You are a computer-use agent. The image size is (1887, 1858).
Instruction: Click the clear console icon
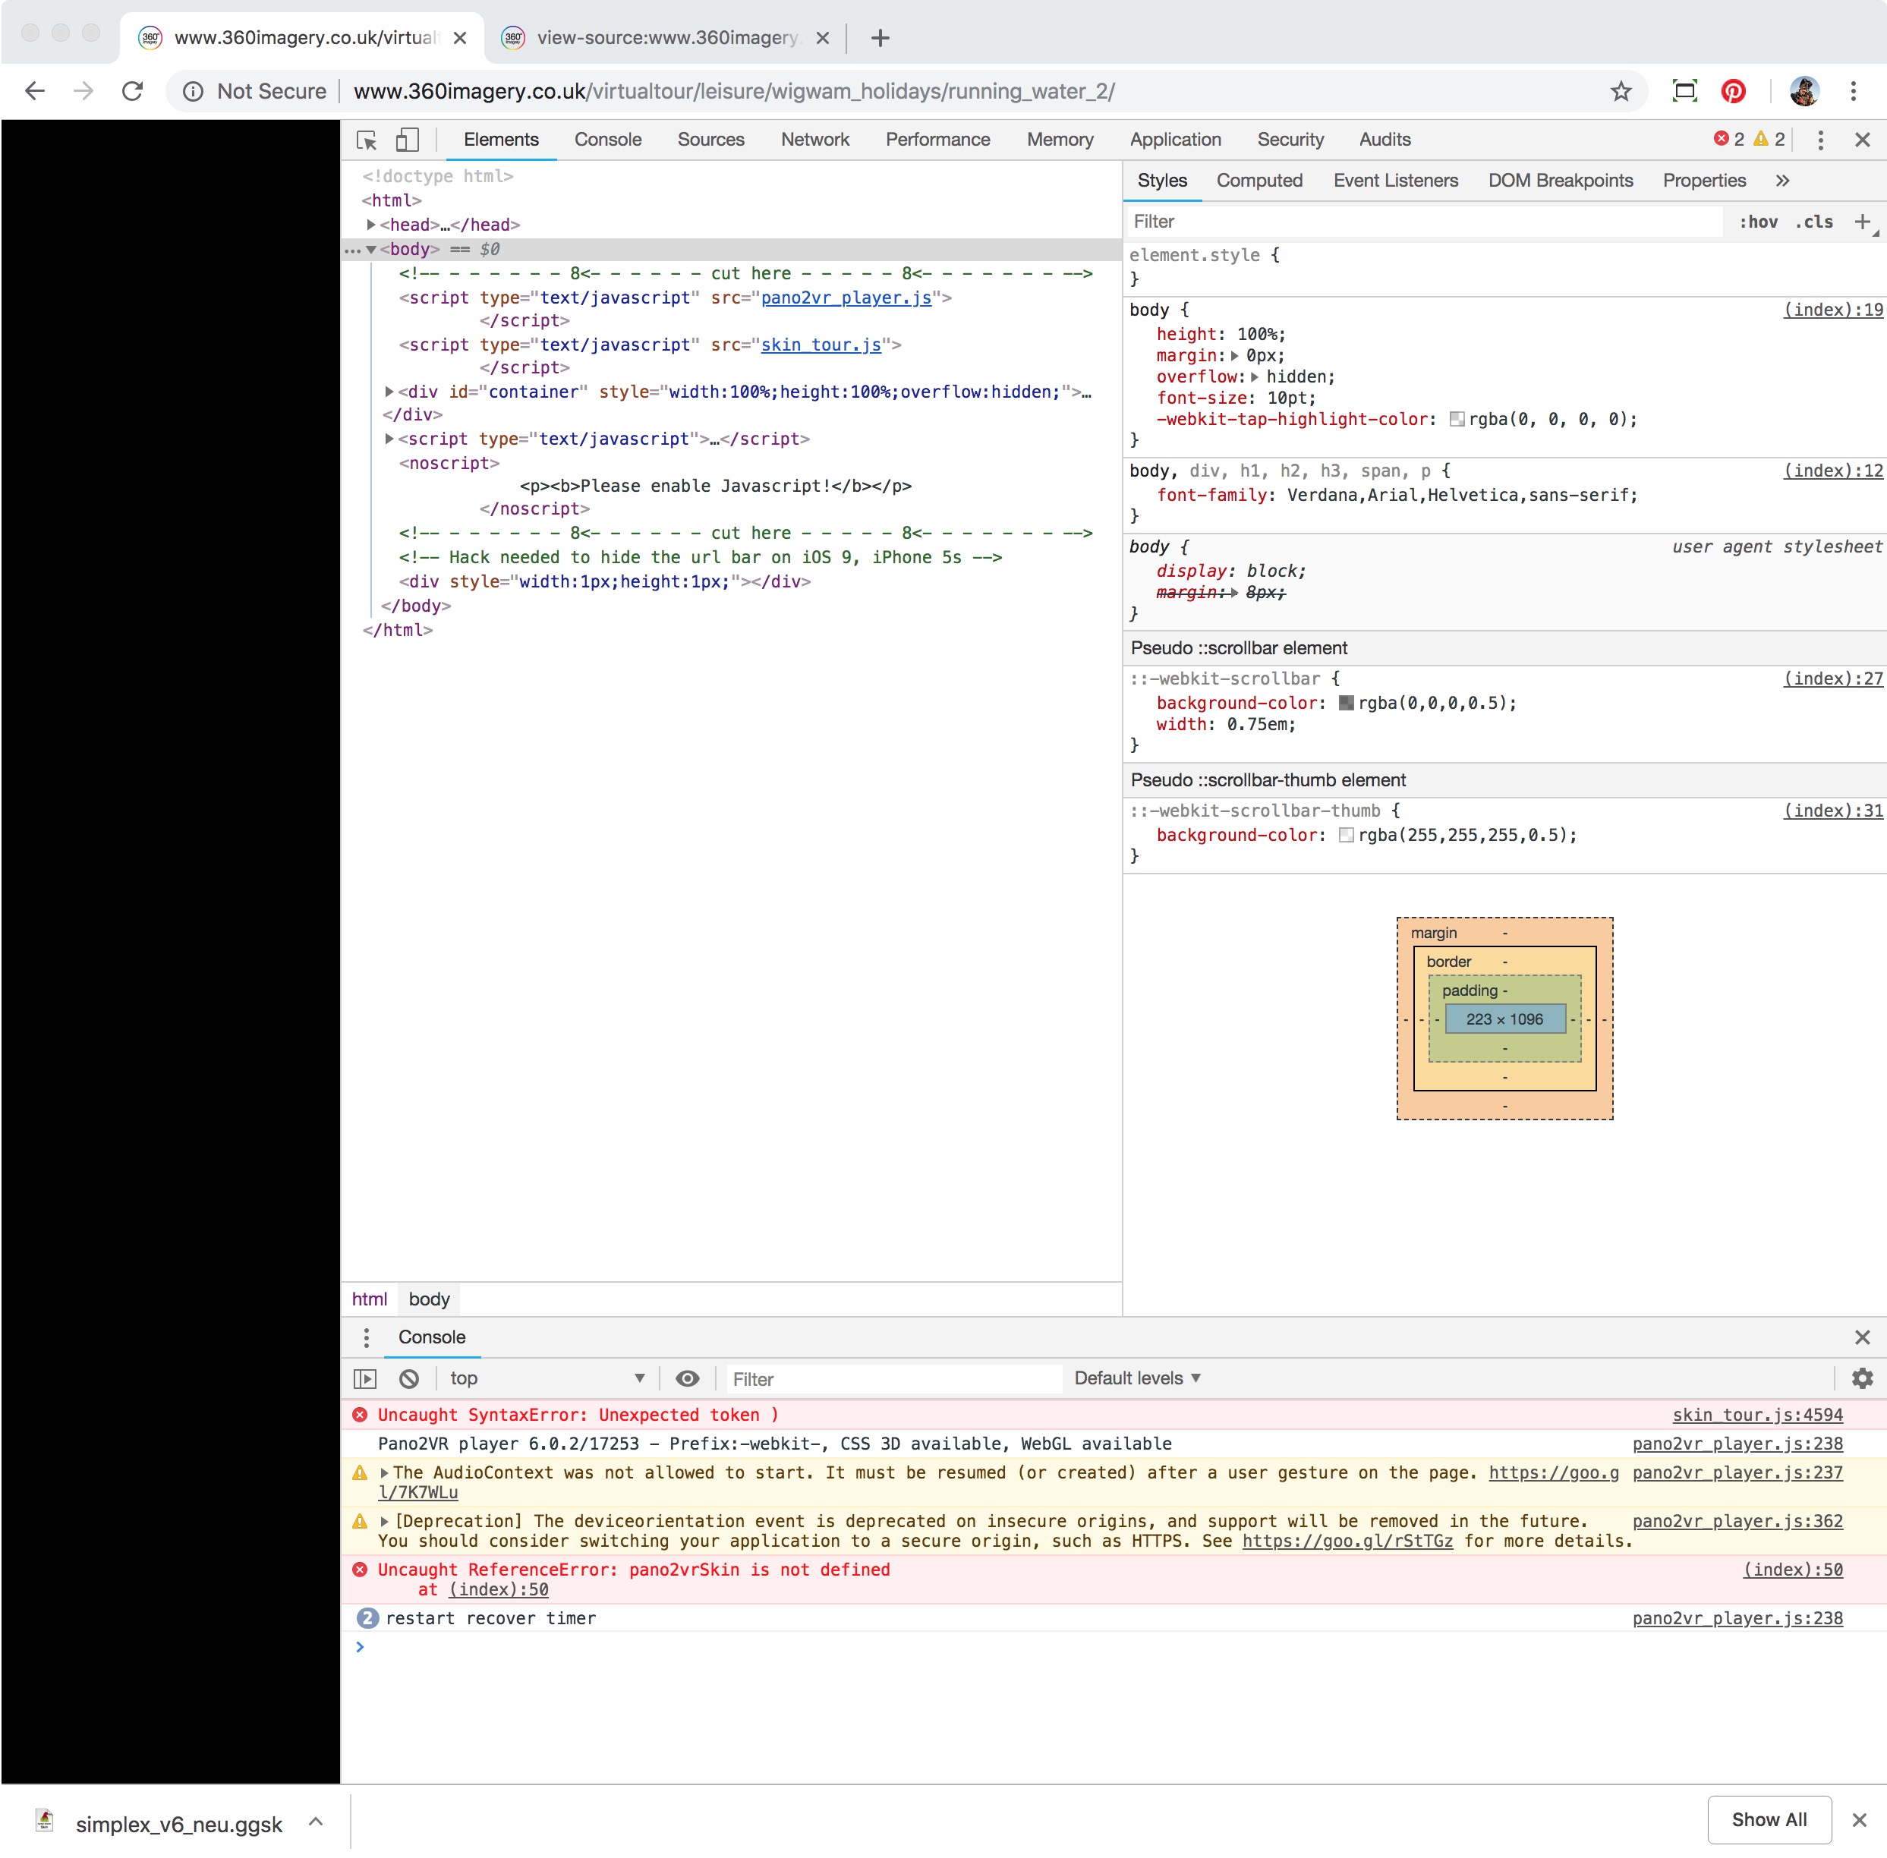[x=408, y=1378]
